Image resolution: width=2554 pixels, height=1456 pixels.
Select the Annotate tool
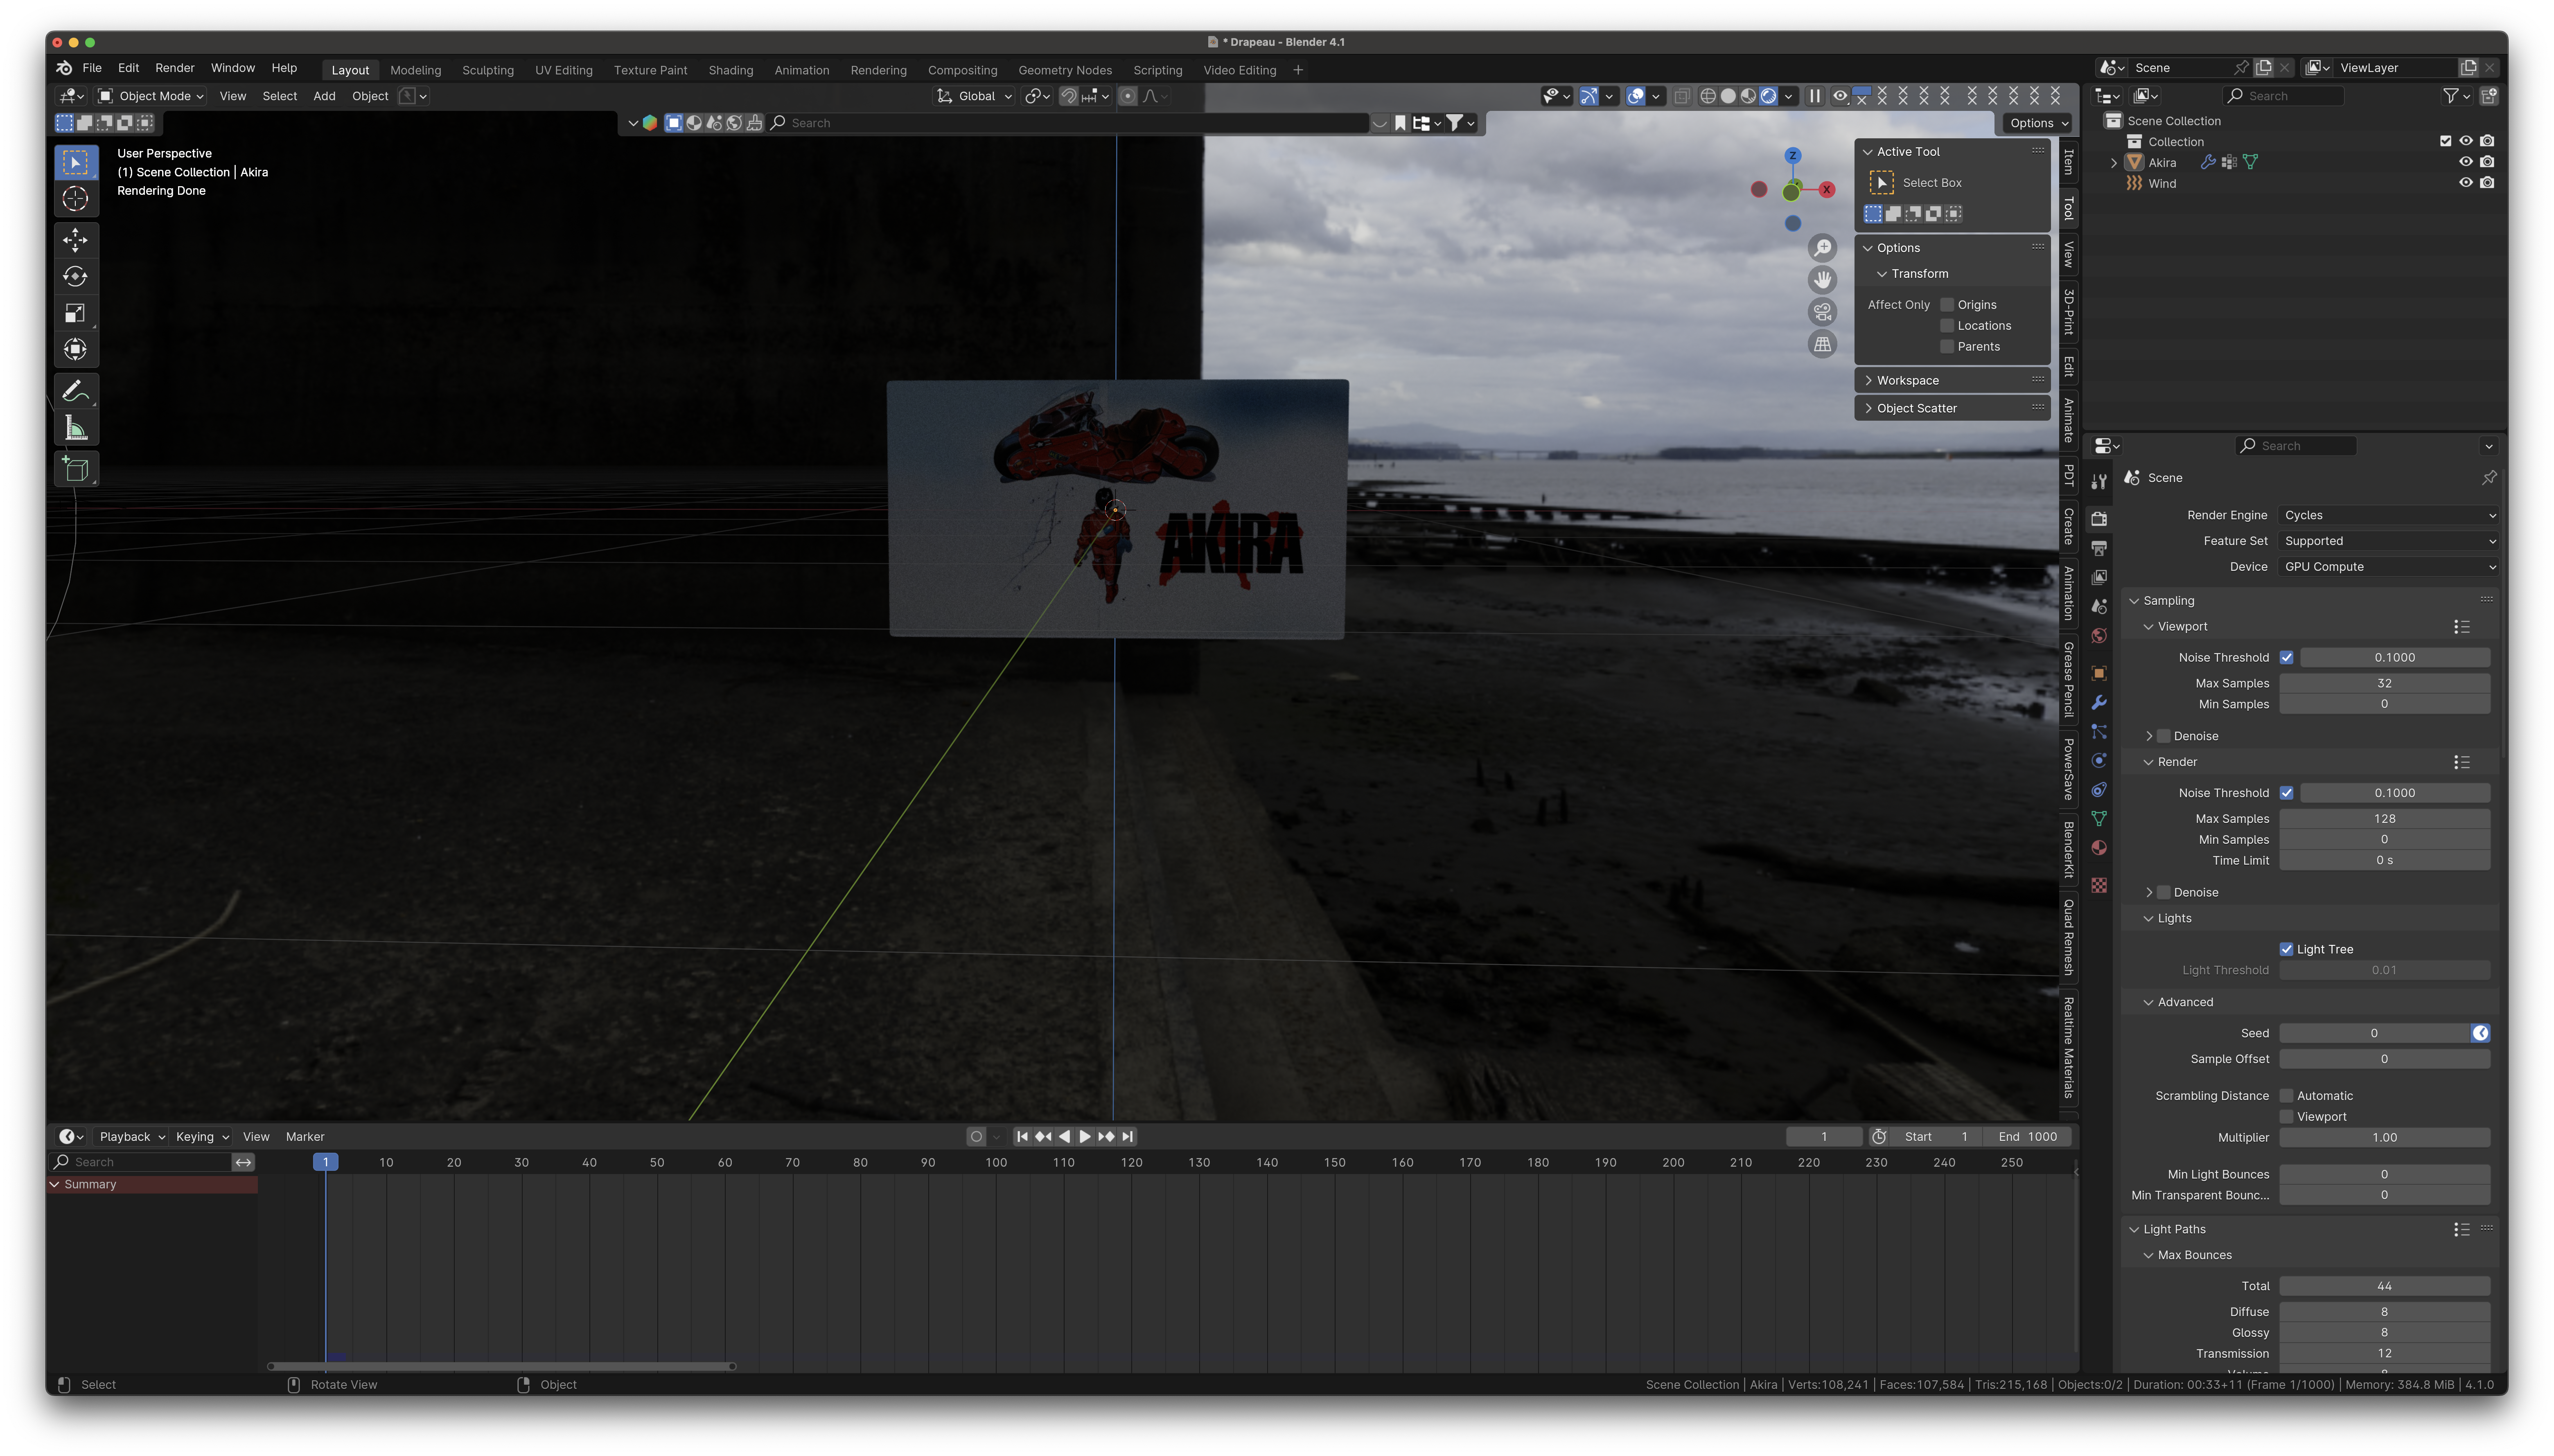pyautogui.click(x=75, y=391)
